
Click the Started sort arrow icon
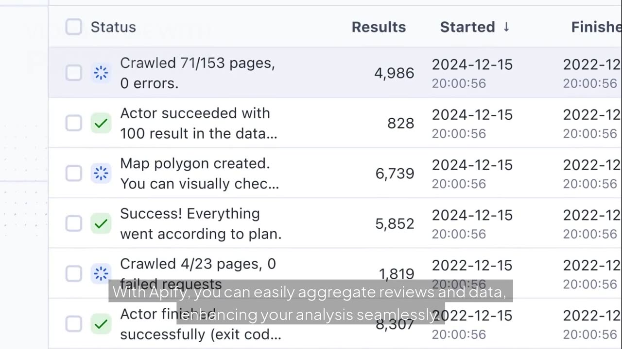coord(506,27)
